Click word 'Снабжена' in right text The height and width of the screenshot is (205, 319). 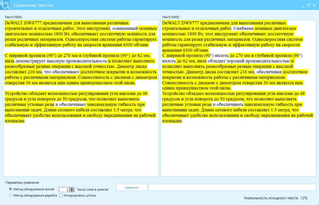[x=243, y=28]
